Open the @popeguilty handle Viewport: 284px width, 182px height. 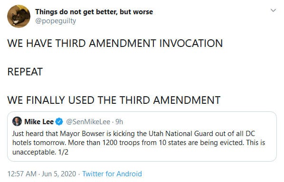(56, 21)
